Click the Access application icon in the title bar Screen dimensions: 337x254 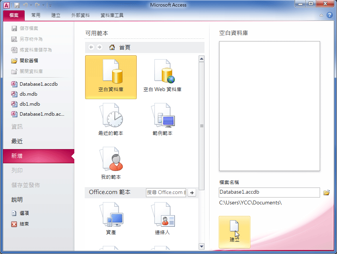6,5
